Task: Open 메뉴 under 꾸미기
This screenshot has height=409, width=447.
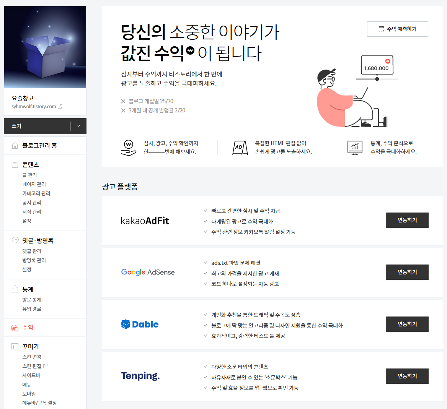Action: 27,385
